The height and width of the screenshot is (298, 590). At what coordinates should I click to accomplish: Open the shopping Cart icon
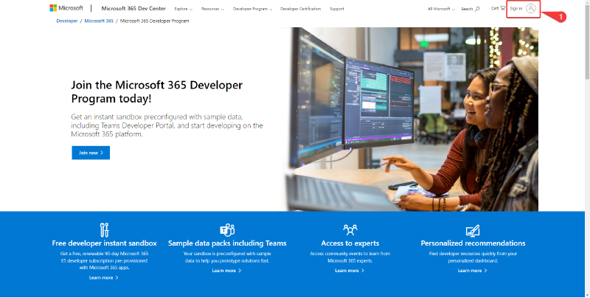[x=502, y=8]
